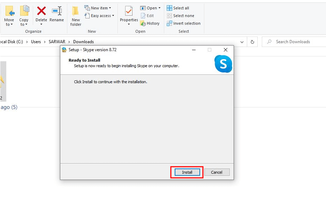Click the Search Downloads field
The image size is (326, 197).
(x=294, y=42)
